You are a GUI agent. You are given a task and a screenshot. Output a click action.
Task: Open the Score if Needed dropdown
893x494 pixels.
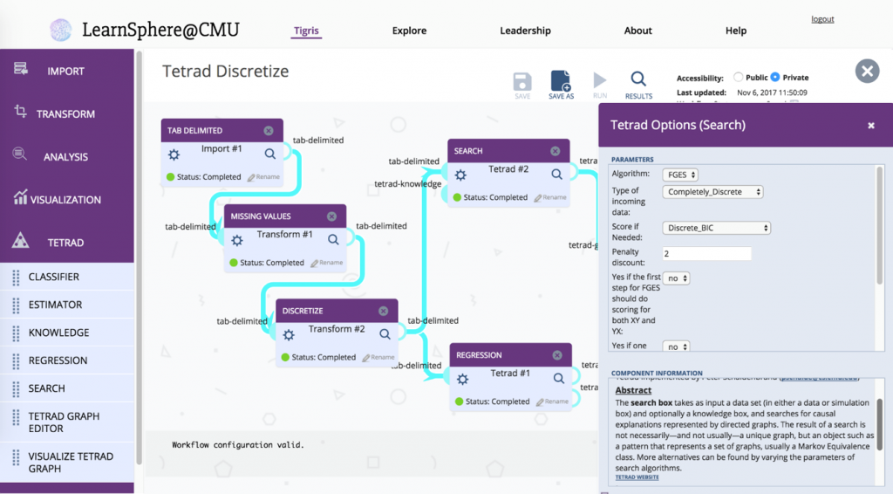click(x=717, y=228)
